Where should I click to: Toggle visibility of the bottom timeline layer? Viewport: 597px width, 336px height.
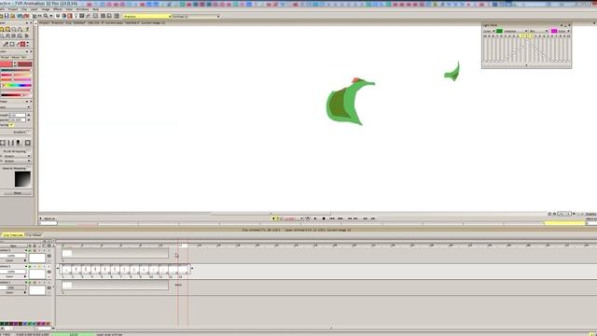[x=30, y=283]
